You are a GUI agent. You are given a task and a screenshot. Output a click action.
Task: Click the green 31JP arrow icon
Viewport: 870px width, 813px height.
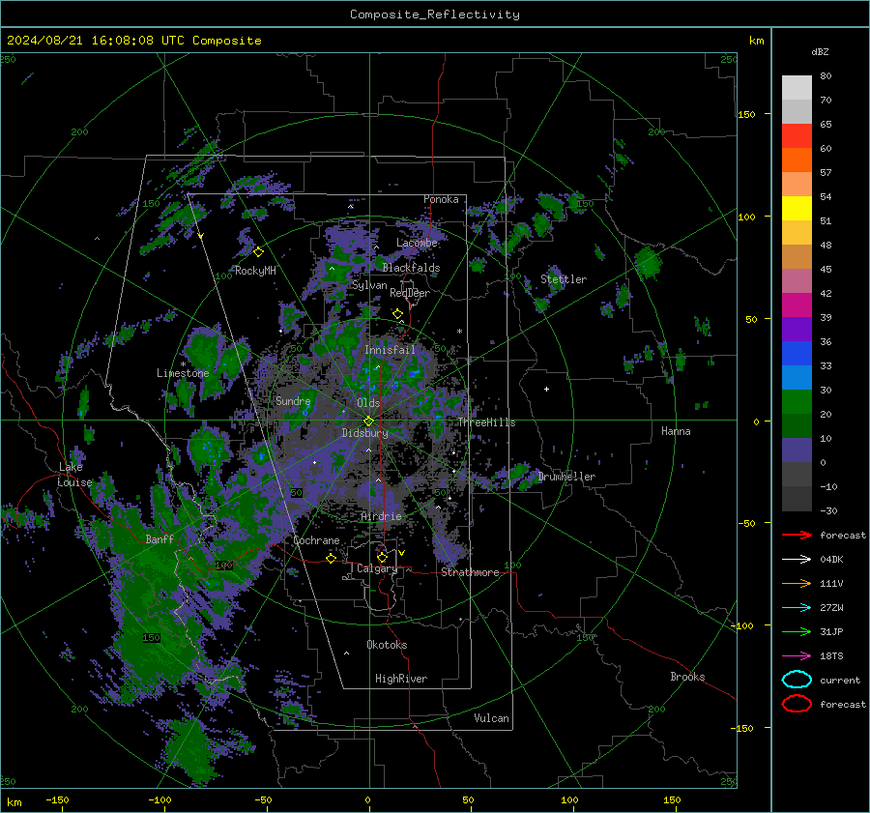pos(797,631)
